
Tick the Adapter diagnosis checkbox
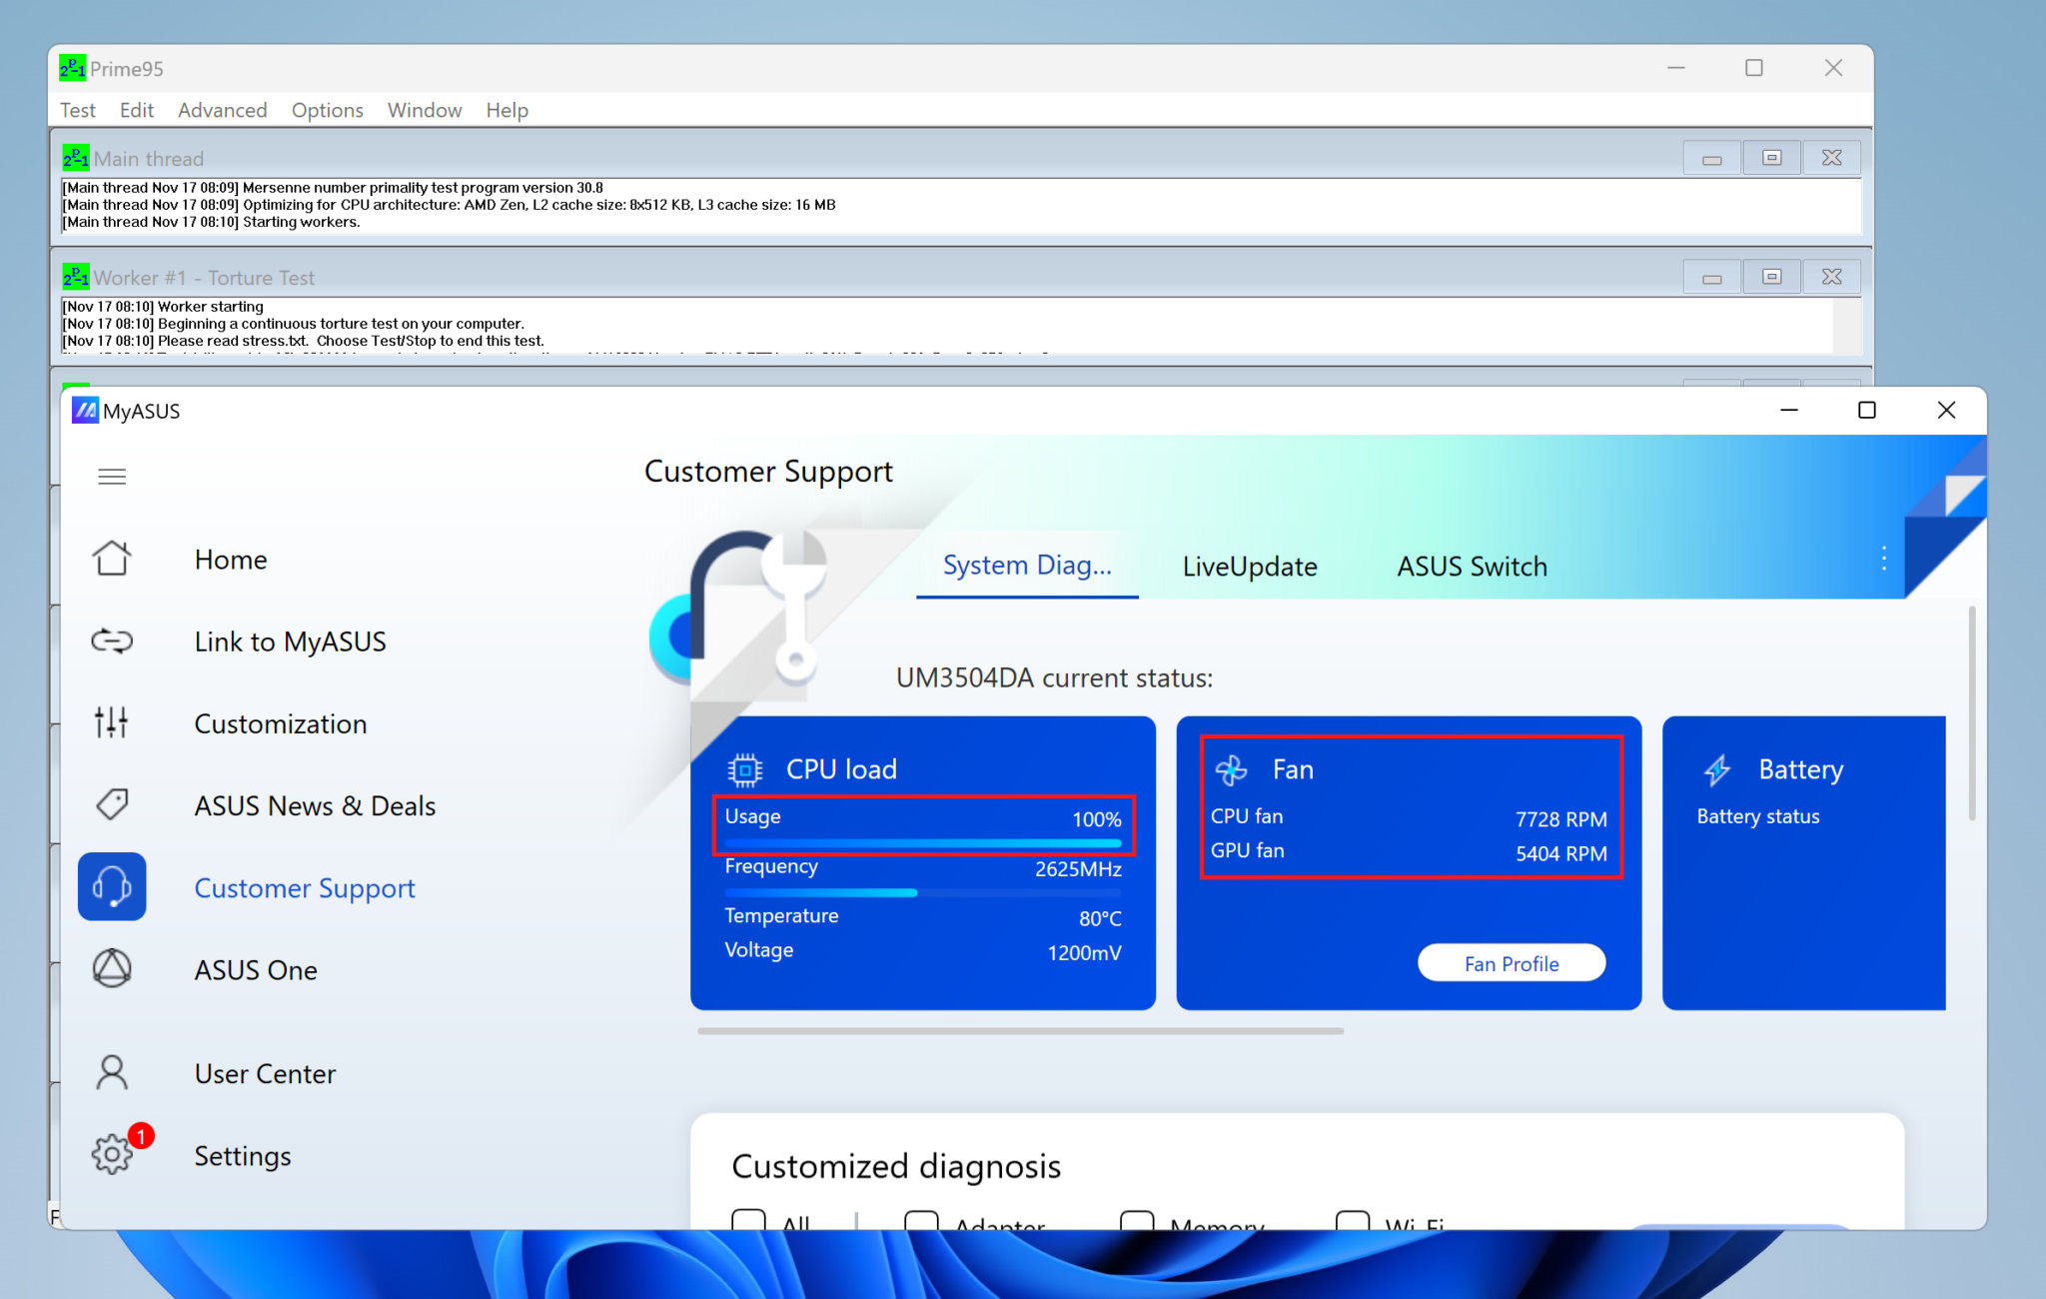click(920, 1220)
